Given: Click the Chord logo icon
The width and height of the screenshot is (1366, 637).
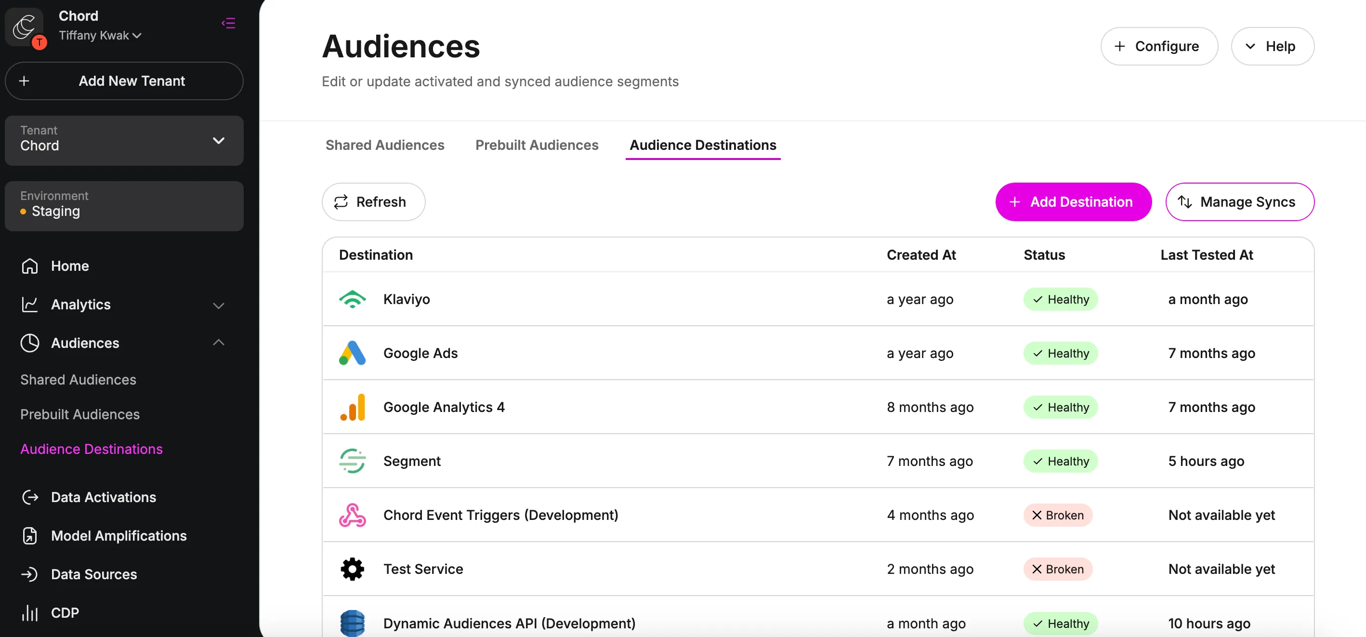Looking at the screenshot, I should pyautogui.click(x=25, y=27).
